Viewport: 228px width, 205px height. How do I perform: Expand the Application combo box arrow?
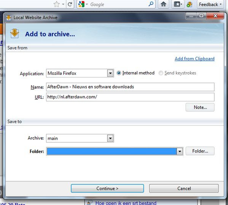point(110,73)
